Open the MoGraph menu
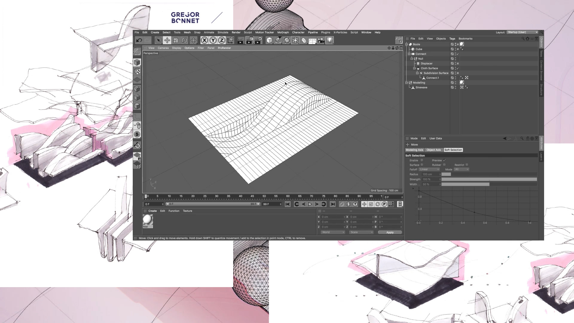 pyautogui.click(x=283, y=32)
